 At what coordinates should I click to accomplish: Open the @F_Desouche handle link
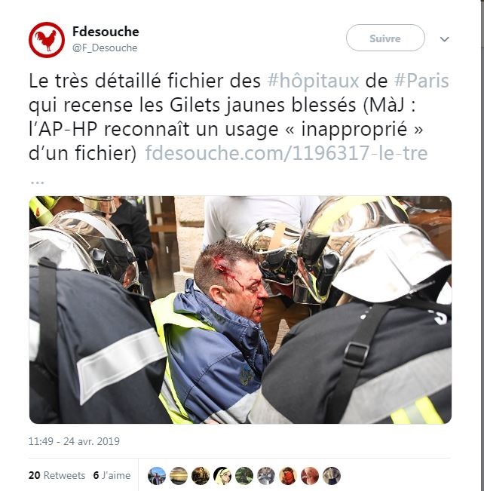click(x=105, y=48)
